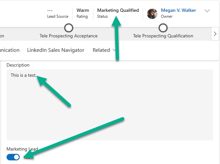Viewport: 220px width, 164px height.
Task: Click into the Description text box
Action: 110,105
